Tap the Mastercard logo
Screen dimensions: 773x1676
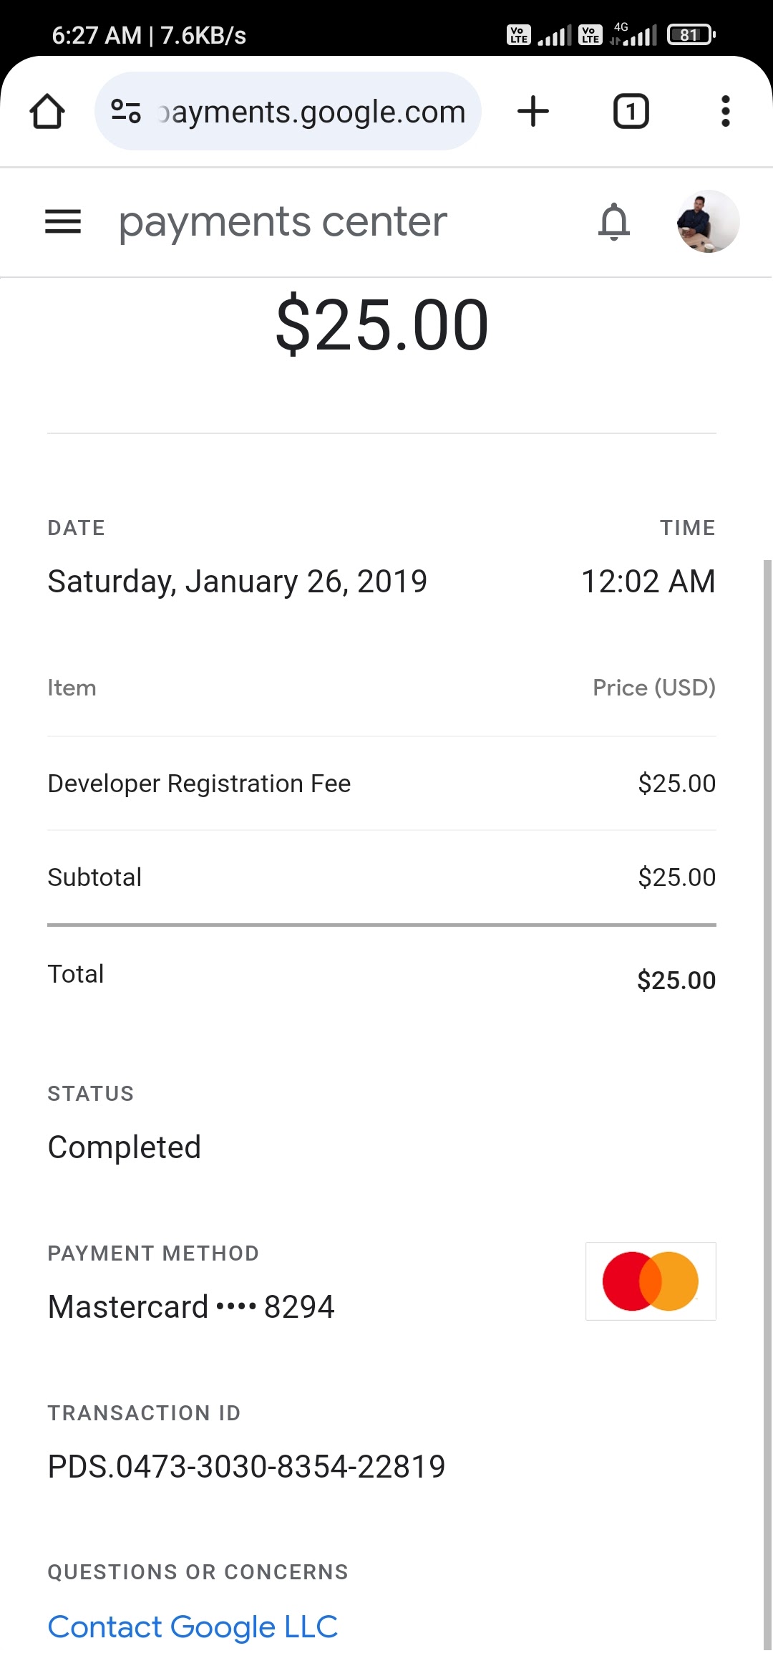[651, 1281]
